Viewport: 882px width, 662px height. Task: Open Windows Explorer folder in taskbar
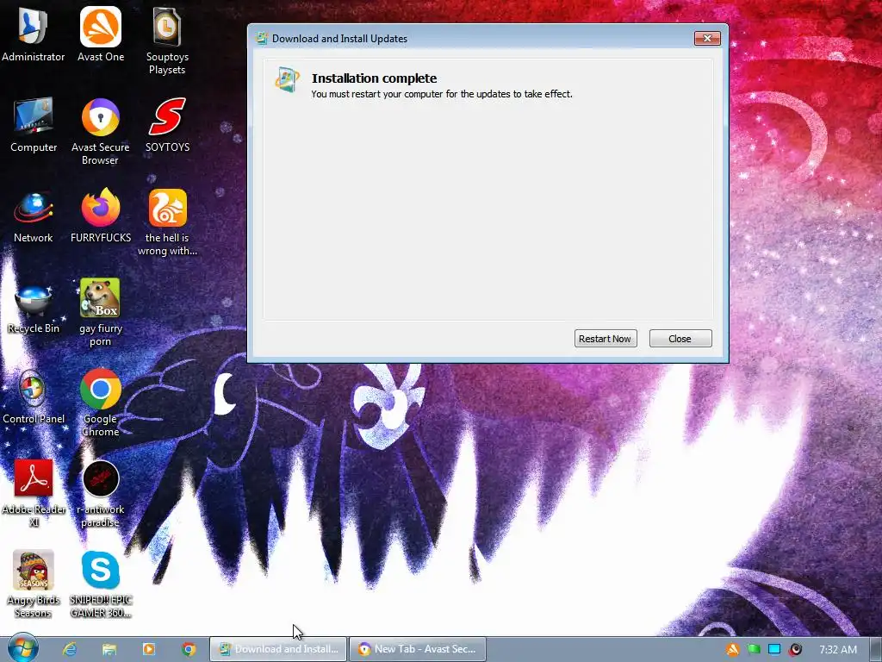coord(109,649)
